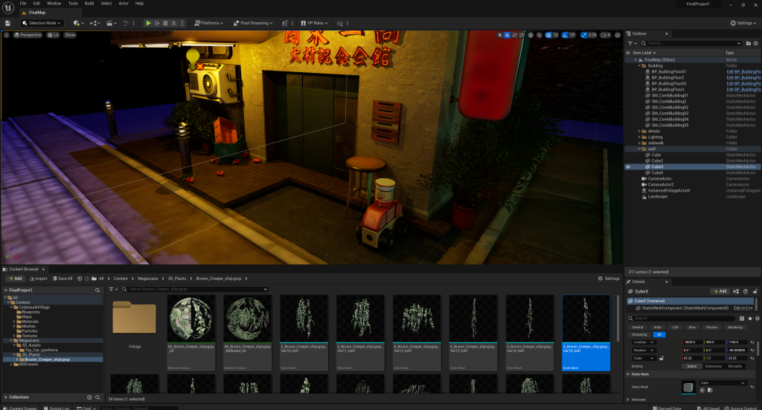Open the quick add content icon

77,23
